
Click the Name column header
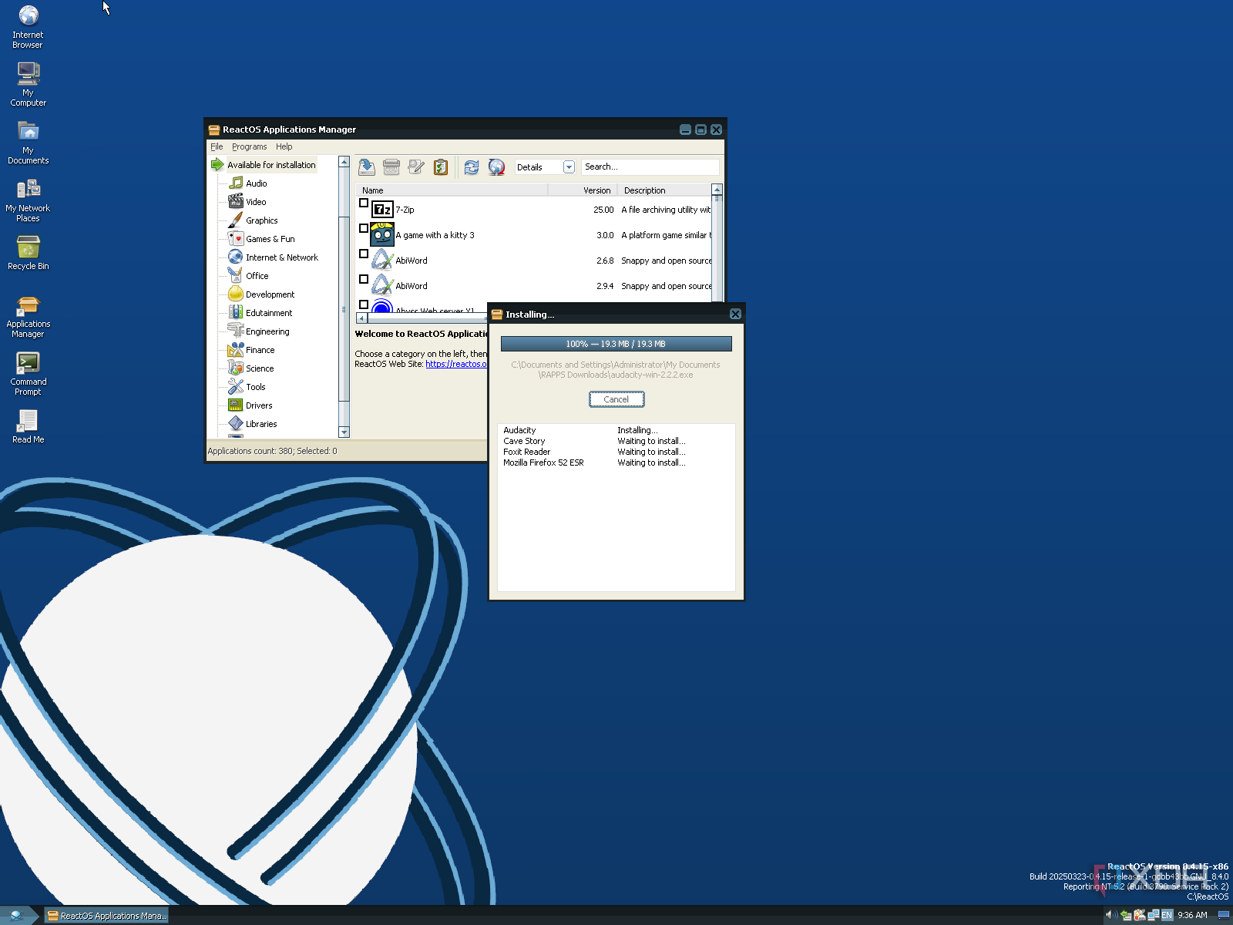tap(452, 190)
